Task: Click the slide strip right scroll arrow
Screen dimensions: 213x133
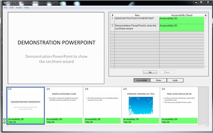Action: (x=207, y=126)
